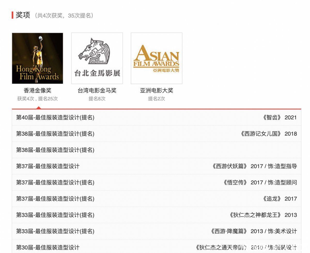Open the film link 《狄仁杰之神都龙王》
Screen dimensions: 310x253
click(255, 215)
